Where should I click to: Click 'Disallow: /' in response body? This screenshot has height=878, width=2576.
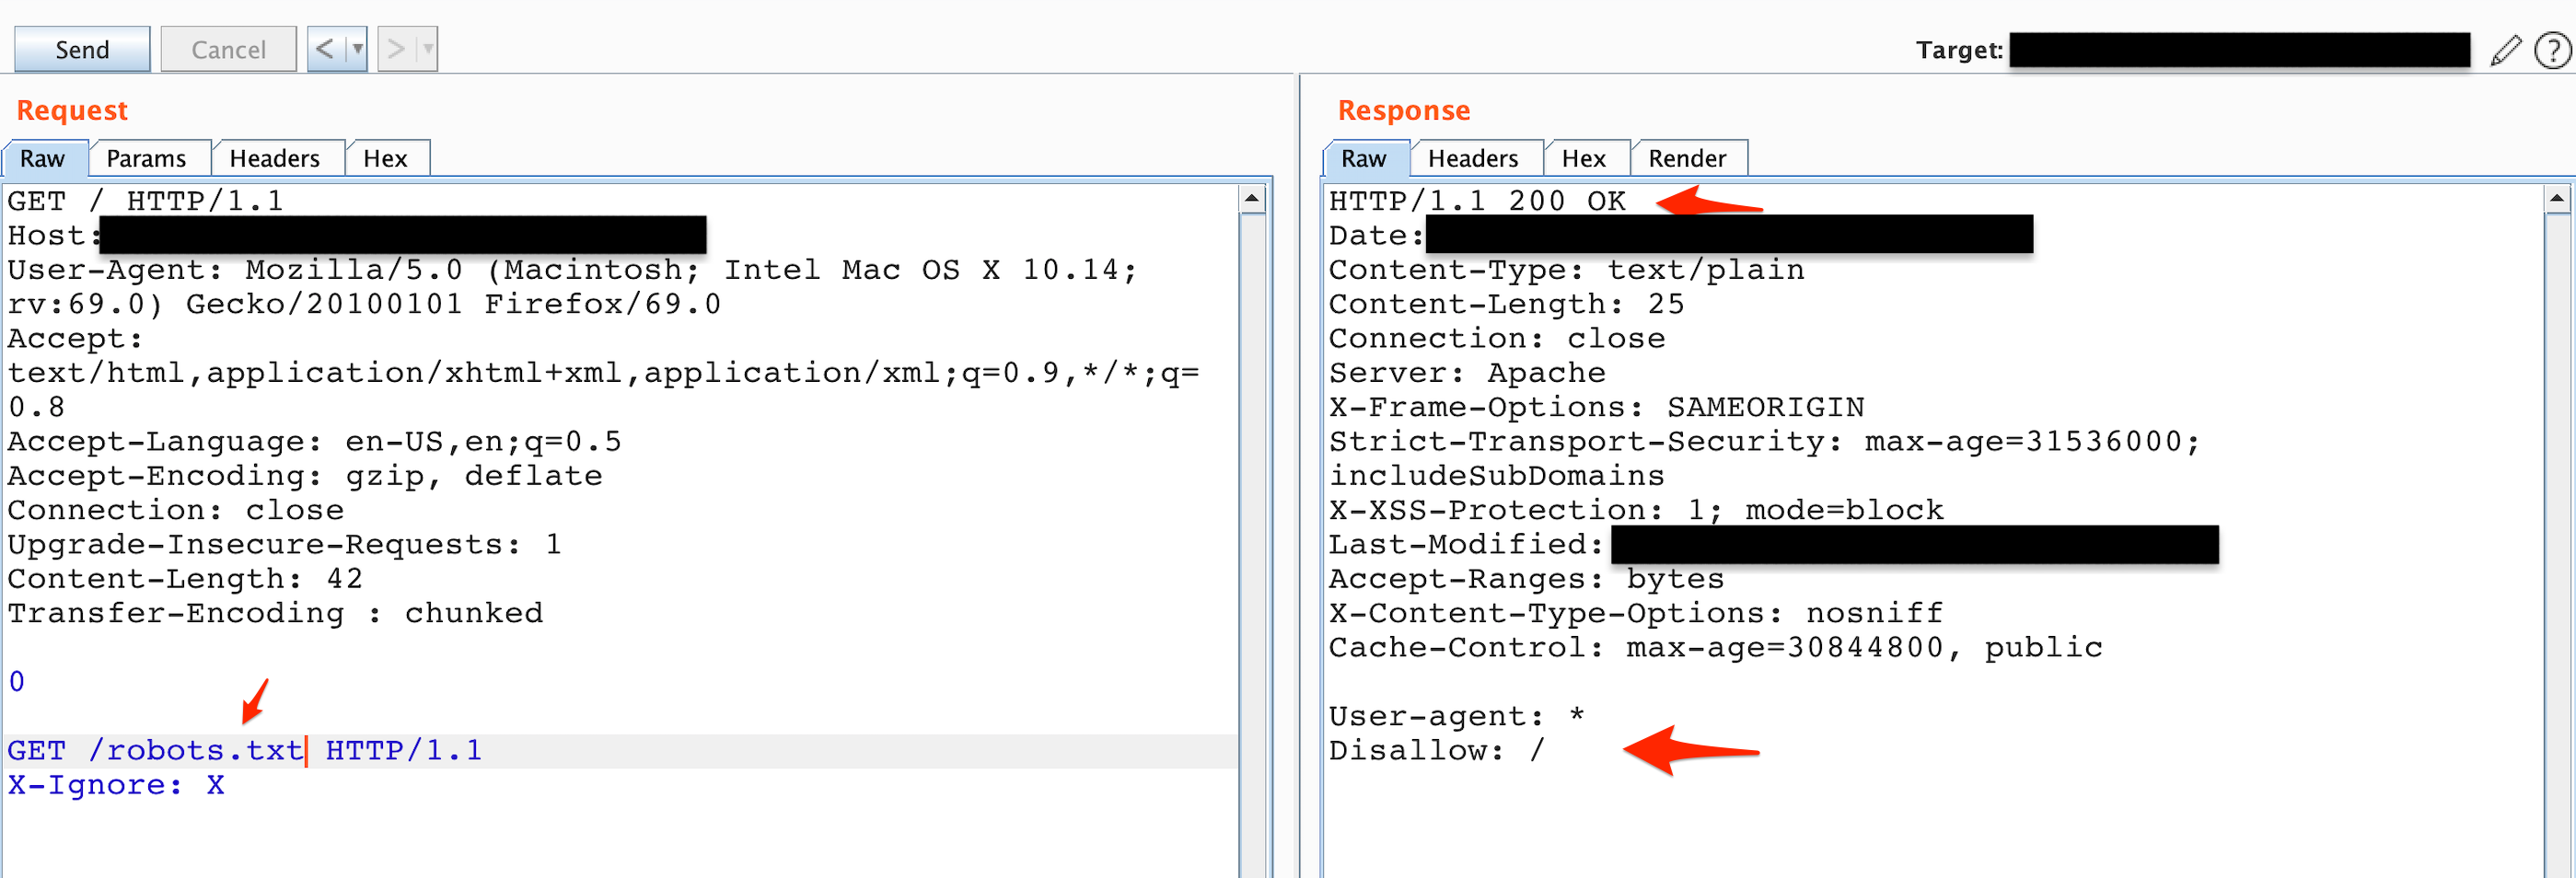[x=1437, y=751]
